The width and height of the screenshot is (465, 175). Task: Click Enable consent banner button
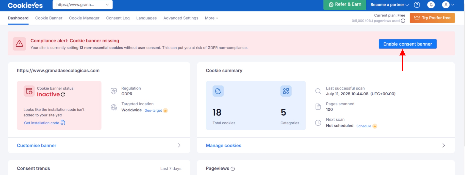(x=407, y=44)
